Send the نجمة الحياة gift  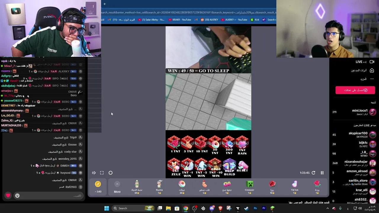tap(137, 187)
